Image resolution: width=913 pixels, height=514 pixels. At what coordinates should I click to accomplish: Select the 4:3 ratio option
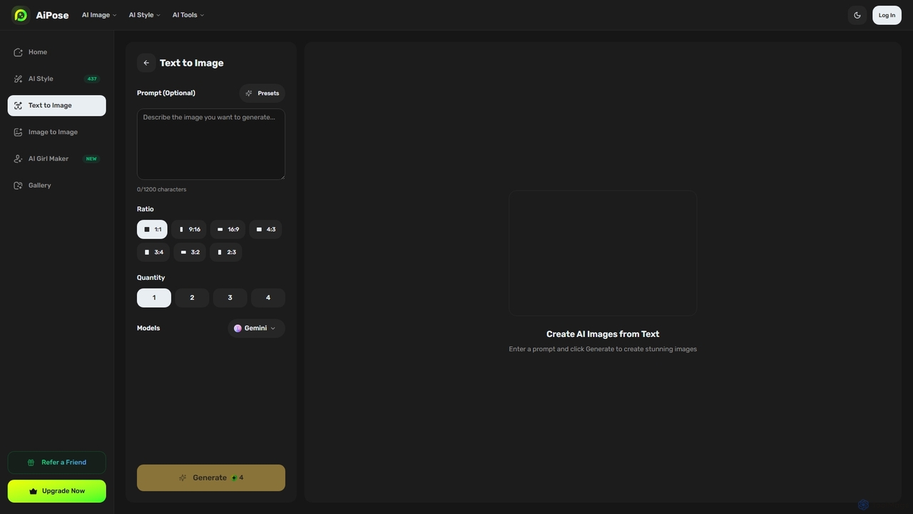click(x=265, y=229)
